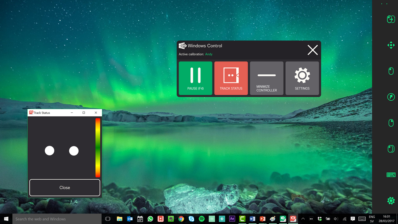The height and width of the screenshot is (224, 398).
Task: Click the green eye app taskbar icon
Action: tap(283, 219)
